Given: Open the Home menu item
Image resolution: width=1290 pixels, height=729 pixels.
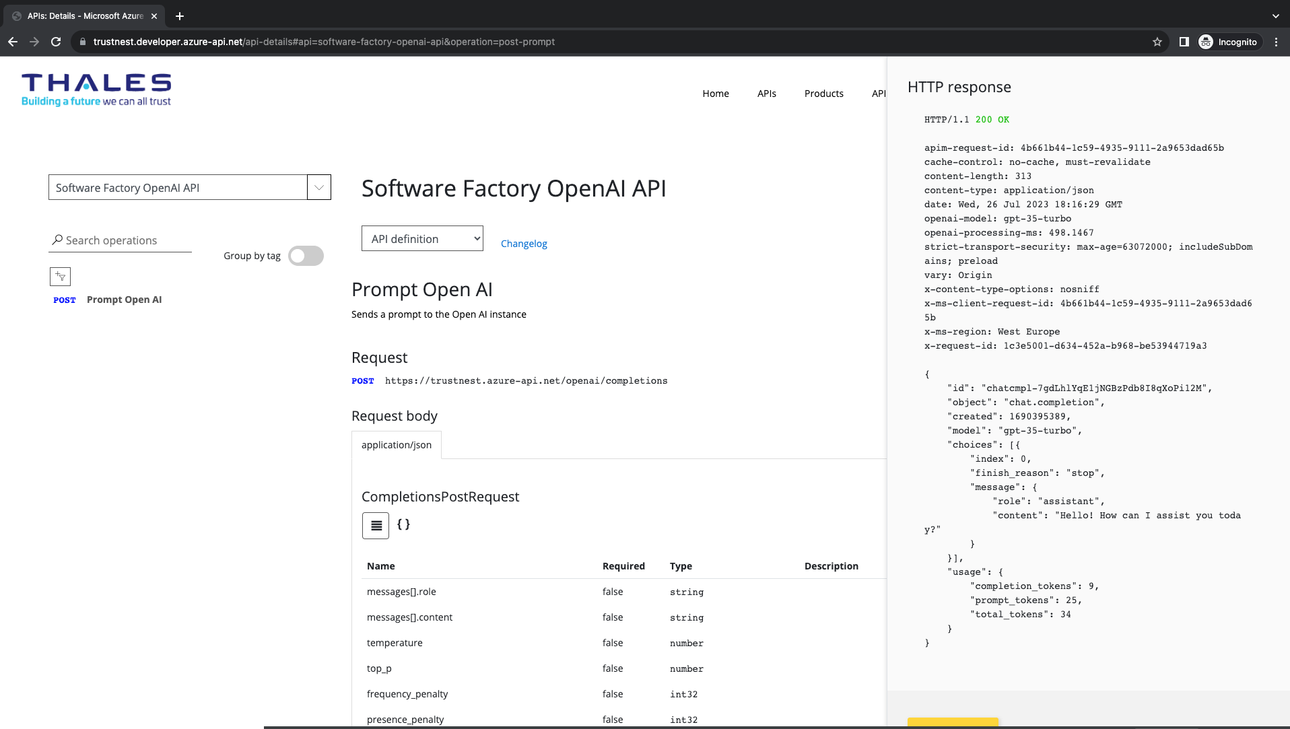Looking at the screenshot, I should tap(716, 94).
